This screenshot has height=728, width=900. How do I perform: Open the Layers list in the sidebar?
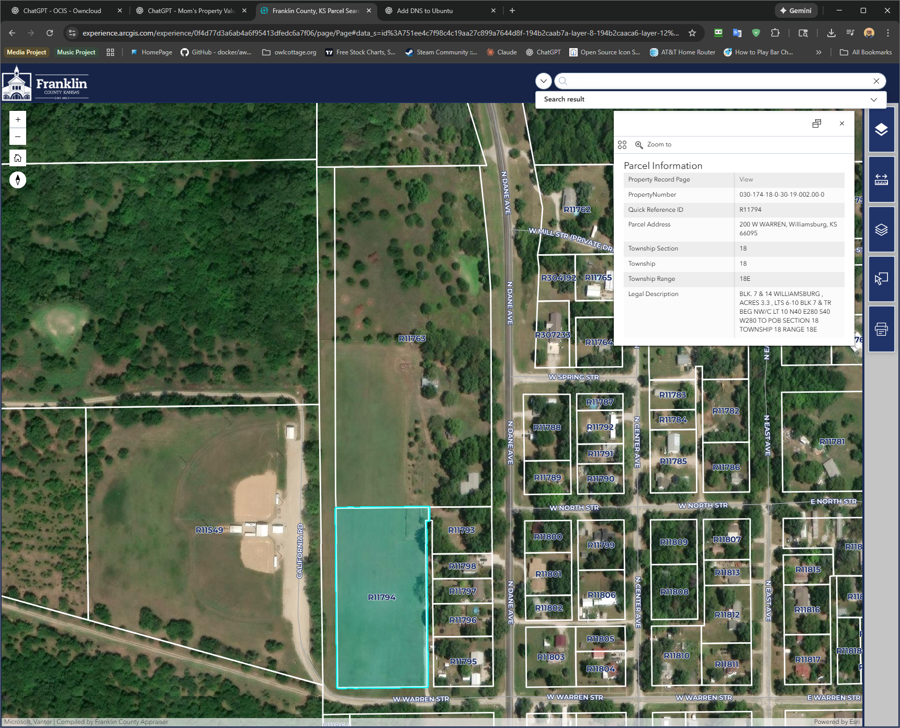click(881, 229)
